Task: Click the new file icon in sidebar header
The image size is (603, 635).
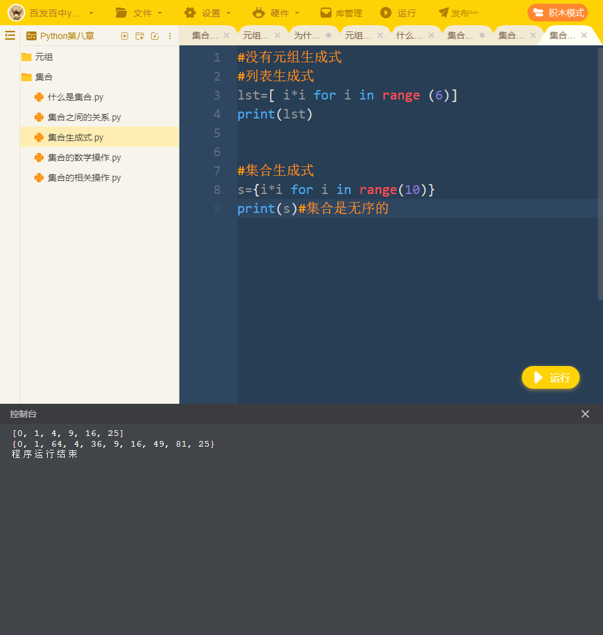Action: (x=125, y=36)
